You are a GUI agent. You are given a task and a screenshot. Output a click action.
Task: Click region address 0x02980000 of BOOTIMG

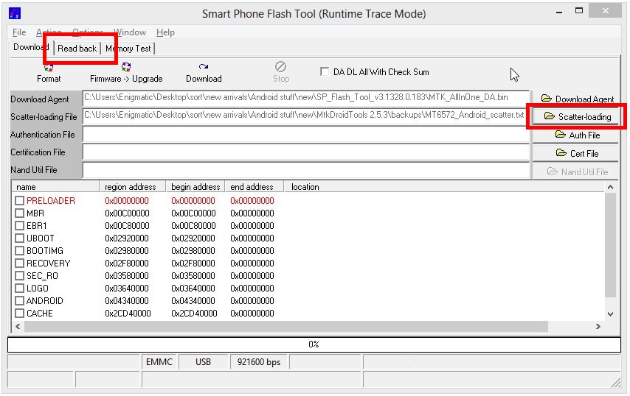click(x=127, y=250)
